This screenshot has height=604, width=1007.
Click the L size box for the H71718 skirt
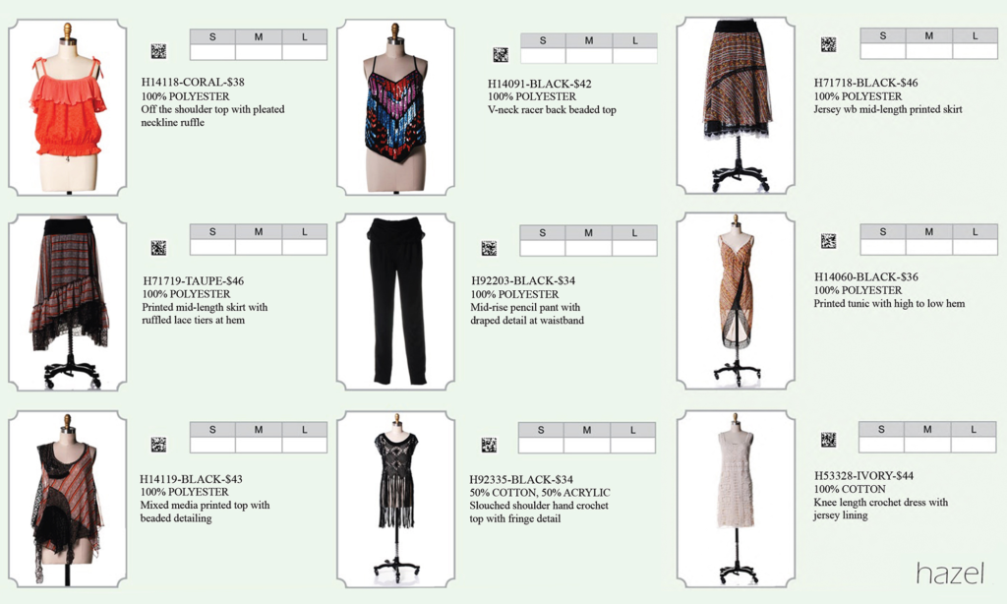point(975,51)
